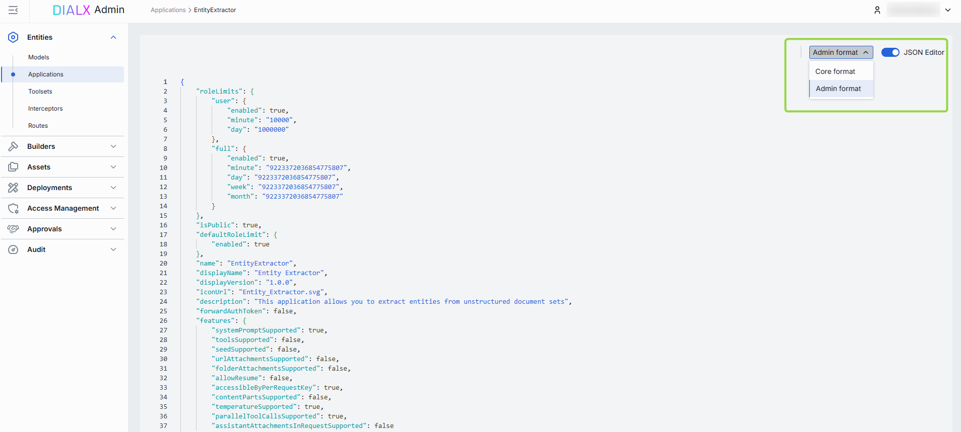The image size is (961, 432).
Task: Go to Applications breadcrumb link
Action: click(168, 10)
